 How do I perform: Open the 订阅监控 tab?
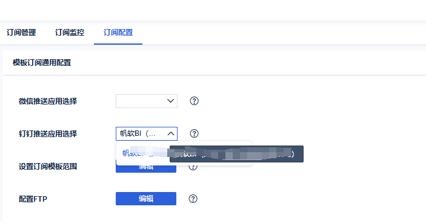point(70,33)
